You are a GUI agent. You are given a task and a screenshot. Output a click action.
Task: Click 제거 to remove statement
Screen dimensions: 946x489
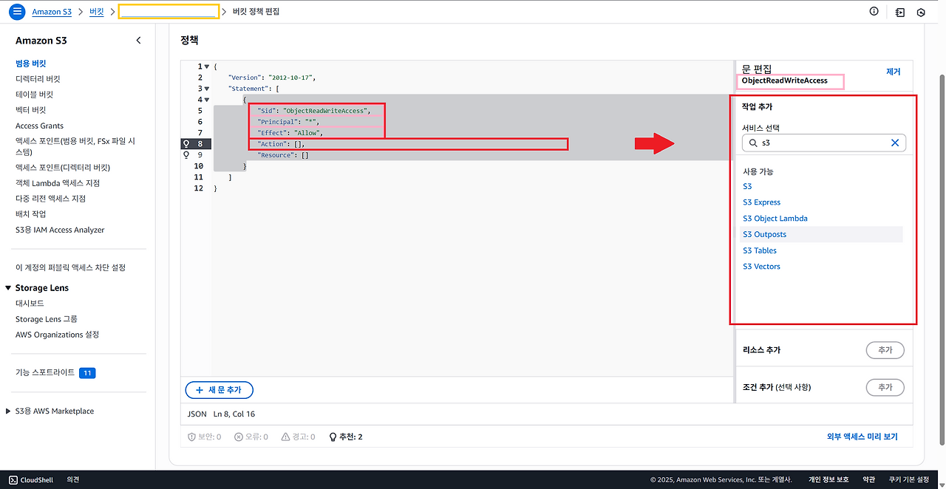point(893,72)
